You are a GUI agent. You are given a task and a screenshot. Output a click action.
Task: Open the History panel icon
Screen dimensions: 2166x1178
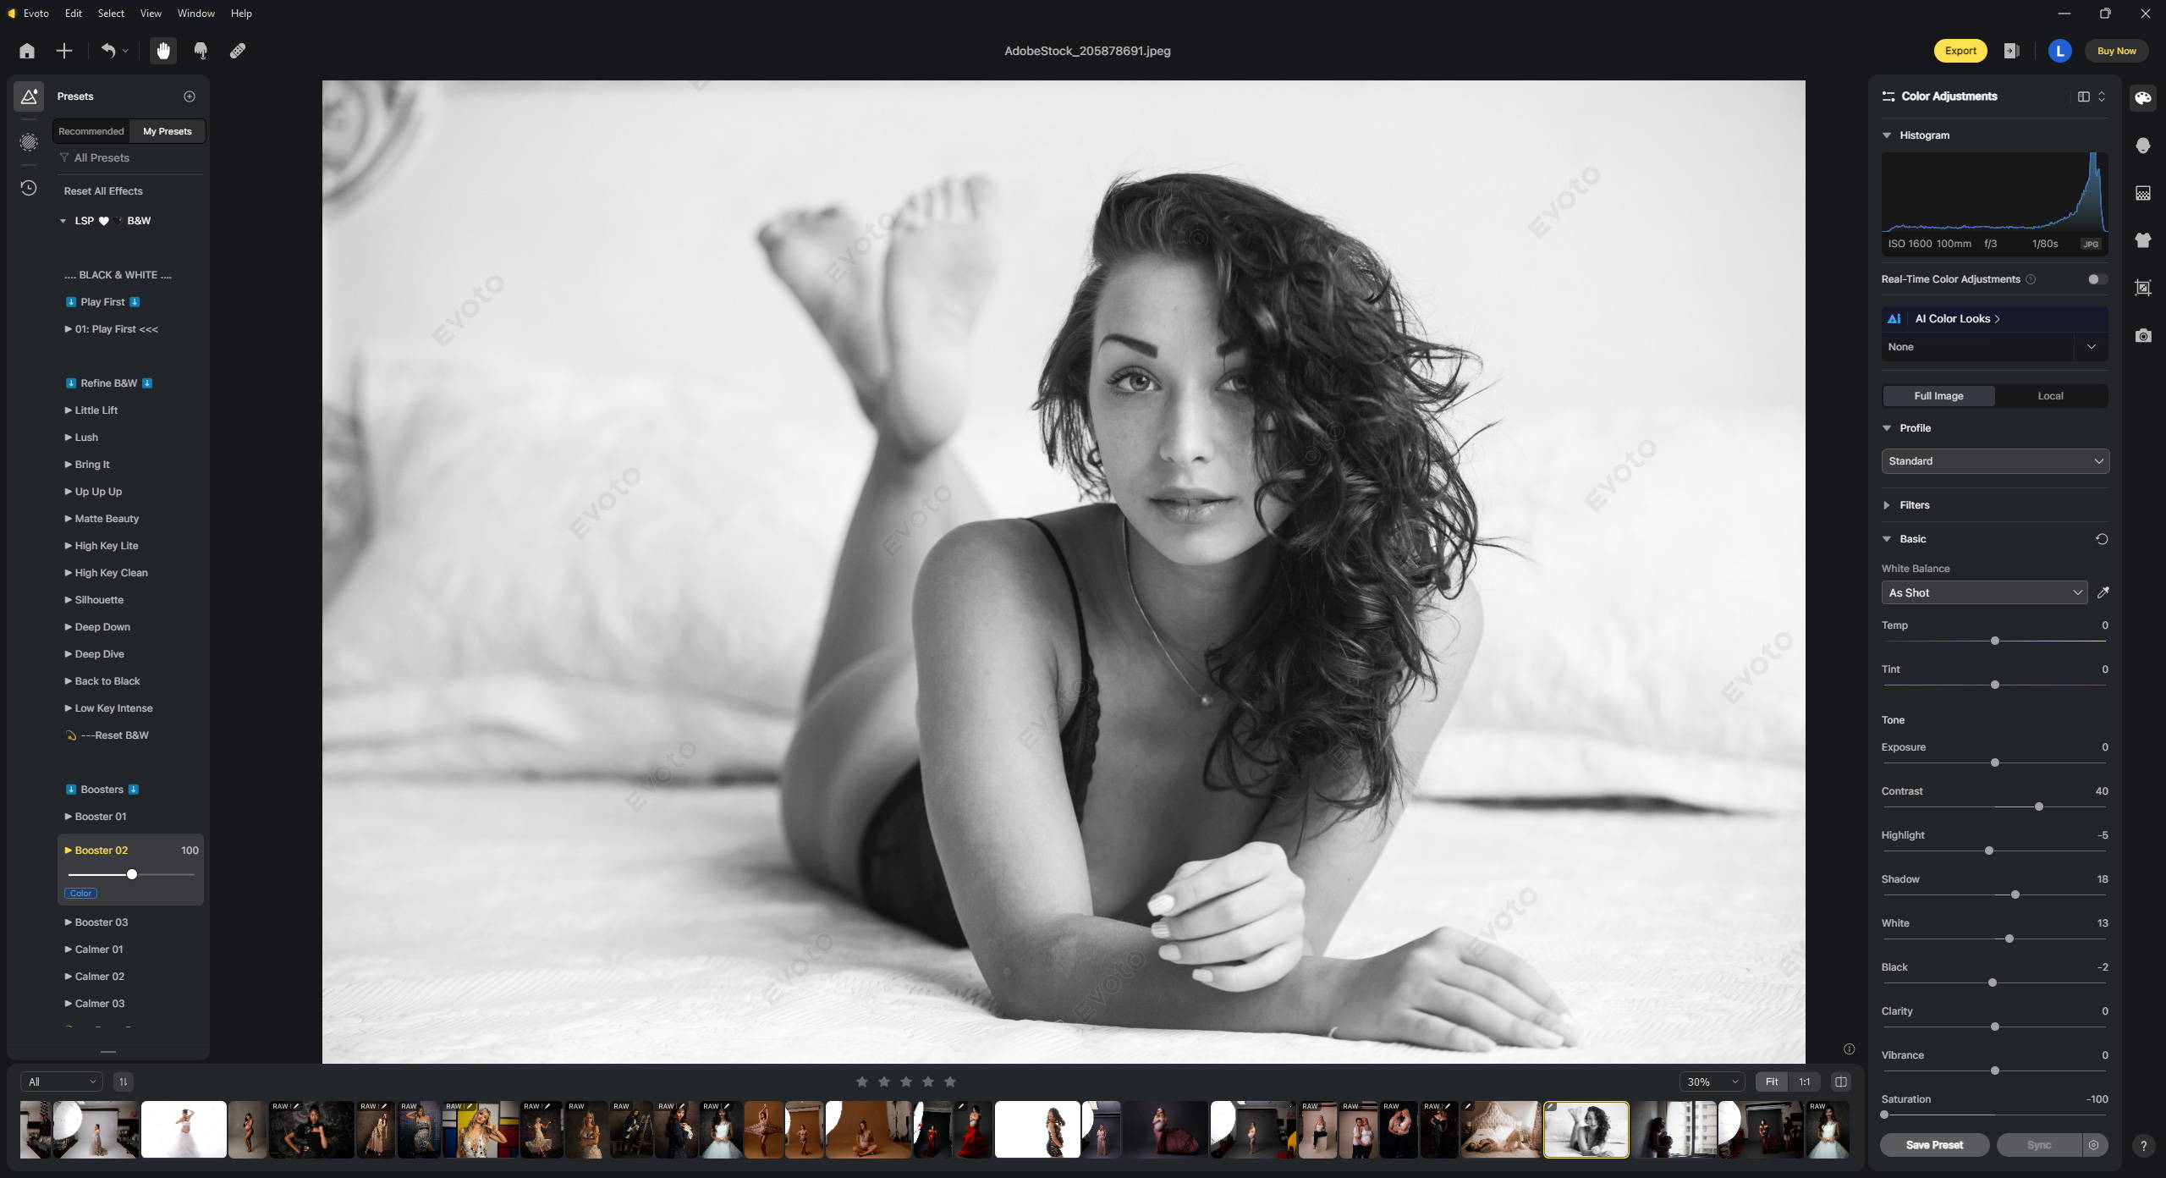click(29, 188)
